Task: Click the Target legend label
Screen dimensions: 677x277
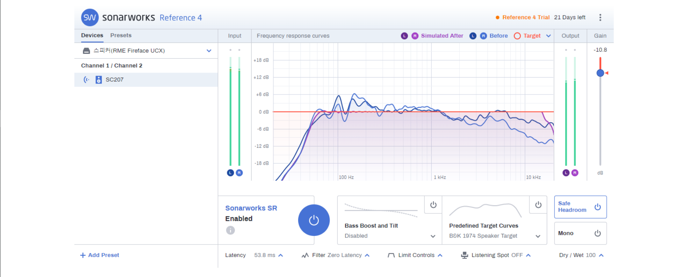Action: click(532, 36)
